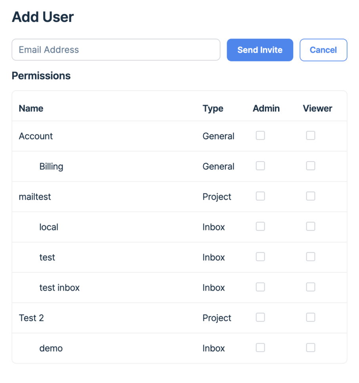Enable Admin for the local inbox

[x=260, y=226]
